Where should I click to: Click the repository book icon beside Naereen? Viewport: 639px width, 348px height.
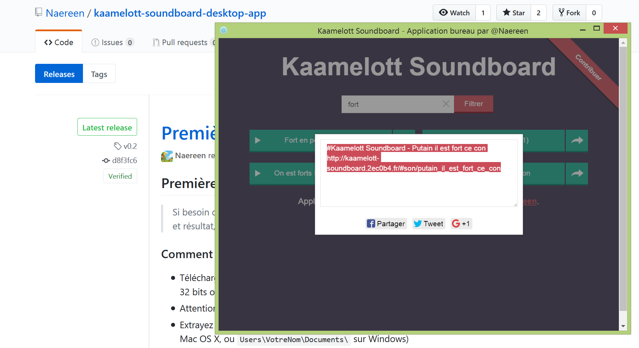pyautogui.click(x=39, y=12)
